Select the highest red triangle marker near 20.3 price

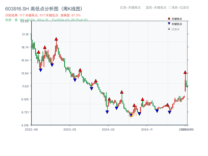coord(56,39)
